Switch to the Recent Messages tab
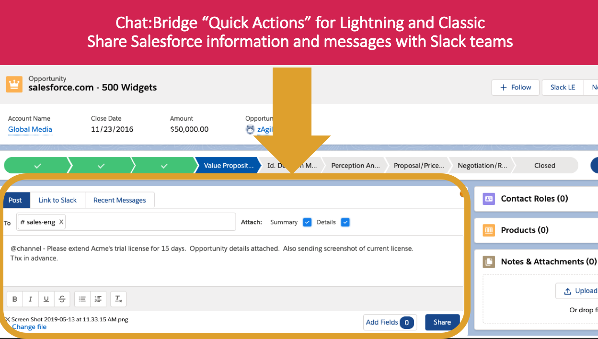 pyautogui.click(x=119, y=200)
